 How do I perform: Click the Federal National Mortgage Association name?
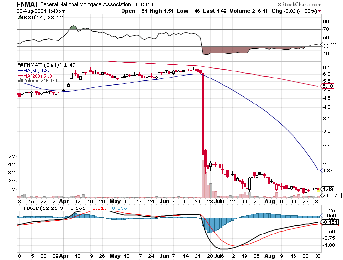pyautogui.click(x=86, y=4)
